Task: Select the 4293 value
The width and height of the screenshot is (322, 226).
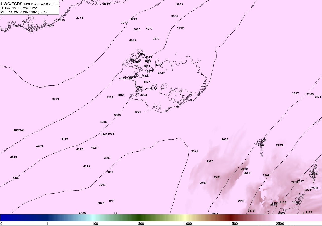Action: [87, 166]
